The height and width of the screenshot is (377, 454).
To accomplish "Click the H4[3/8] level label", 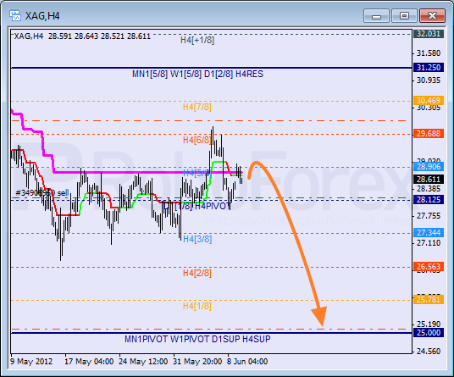I will tap(197, 239).
